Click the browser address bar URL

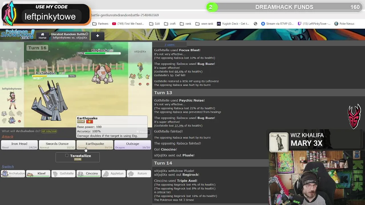pos(125,15)
